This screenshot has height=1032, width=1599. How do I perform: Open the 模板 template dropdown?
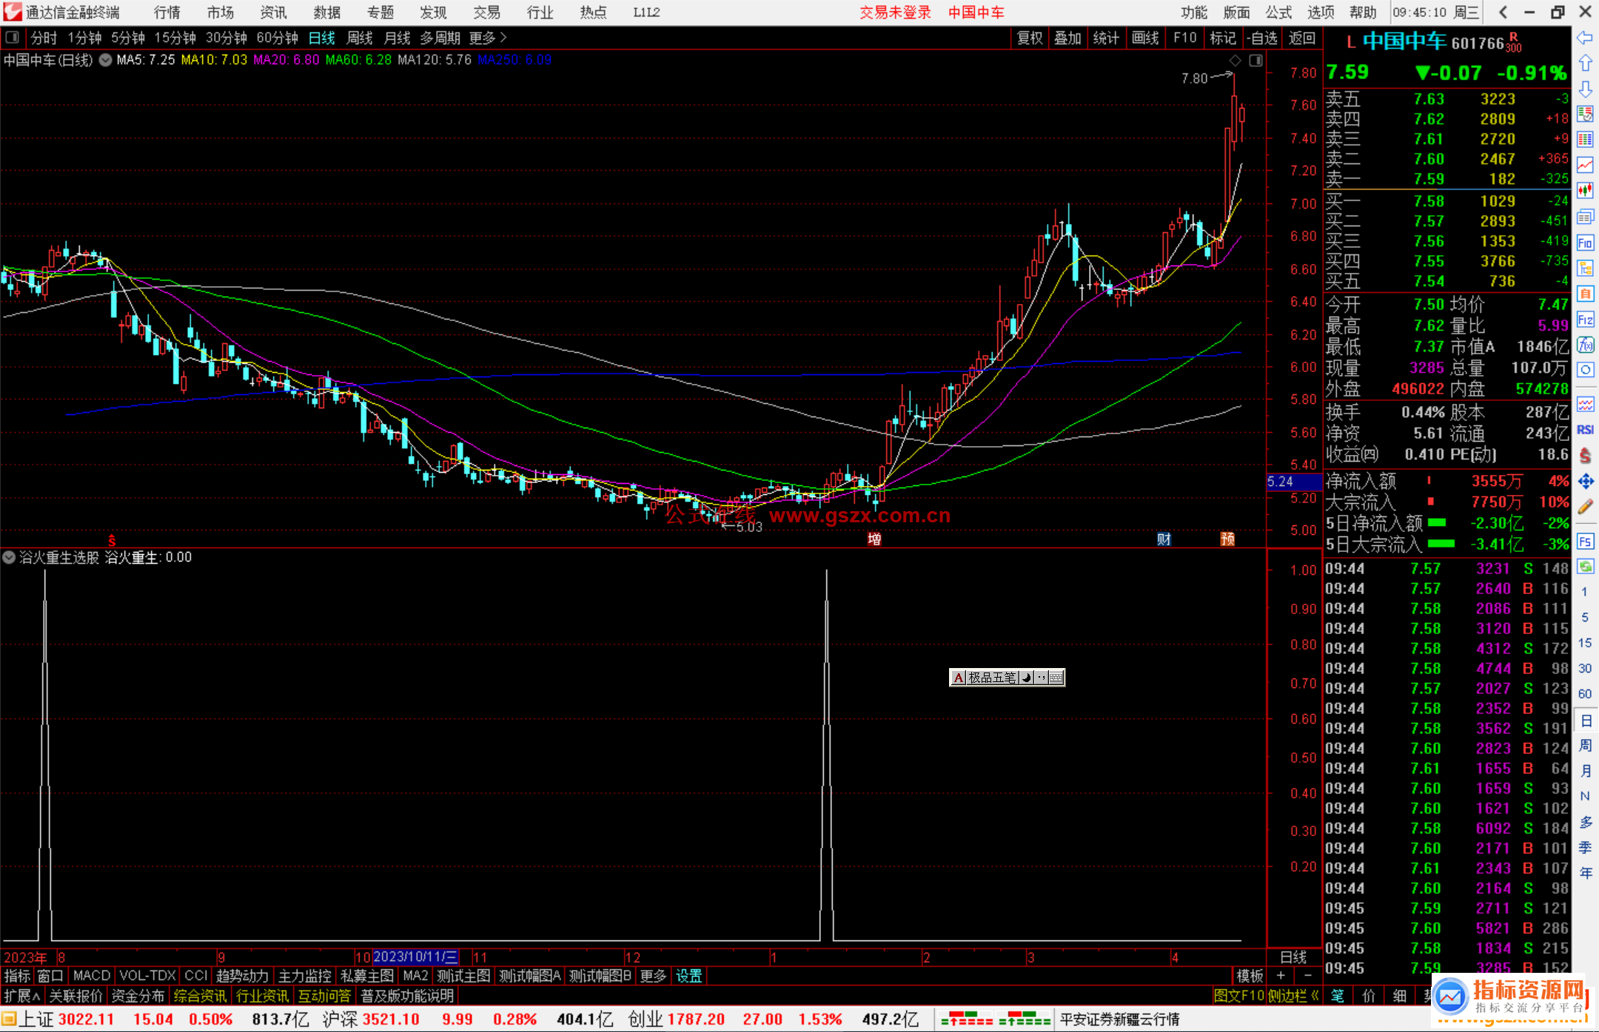pyautogui.click(x=1250, y=976)
